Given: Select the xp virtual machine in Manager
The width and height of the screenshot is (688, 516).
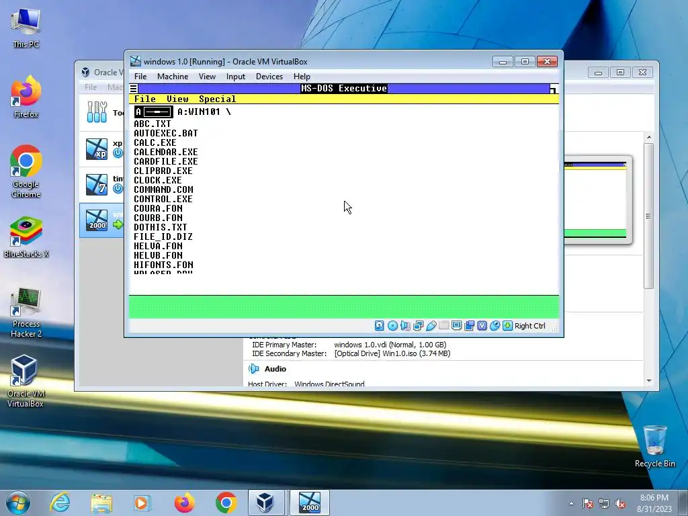Looking at the screenshot, I should point(102,149).
